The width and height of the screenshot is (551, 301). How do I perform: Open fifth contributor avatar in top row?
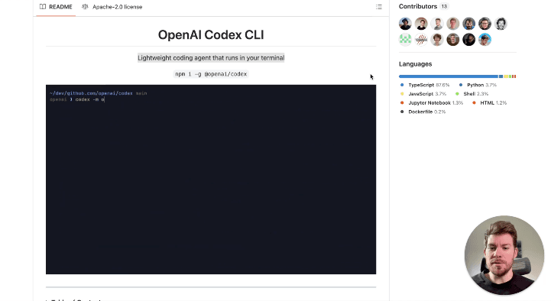coord(468,24)
